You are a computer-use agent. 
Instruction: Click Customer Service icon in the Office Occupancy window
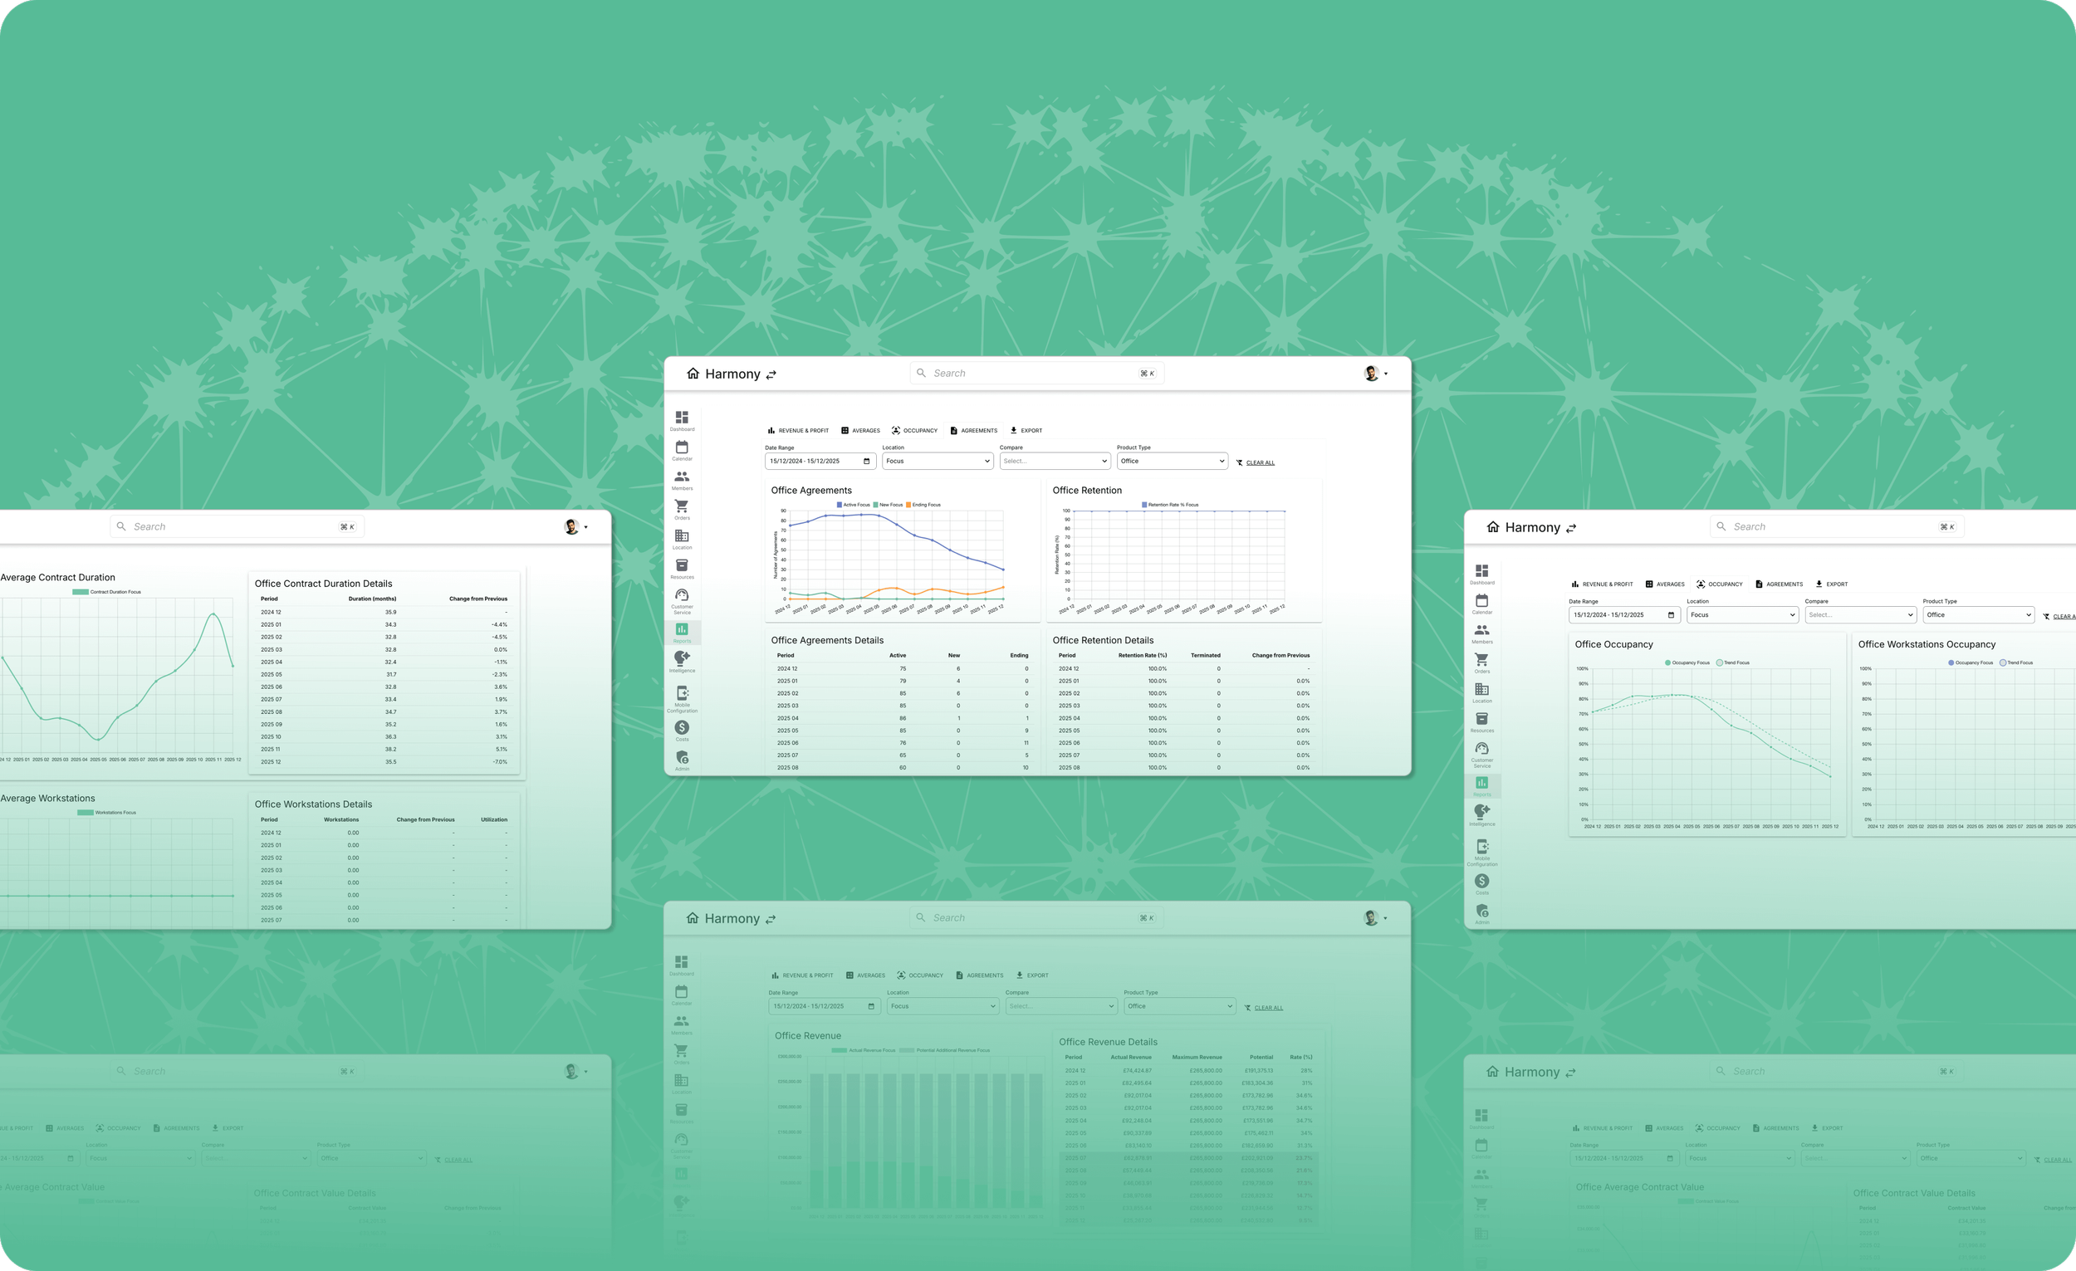[1481, 750]
